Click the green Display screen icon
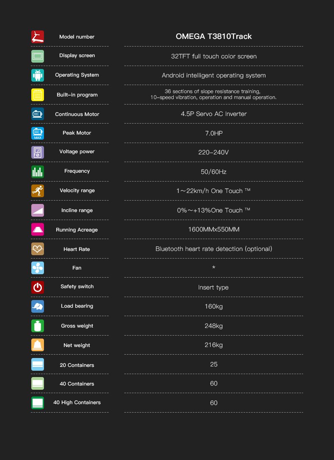Viewport: 334px width, 460px height. point(38,56)
